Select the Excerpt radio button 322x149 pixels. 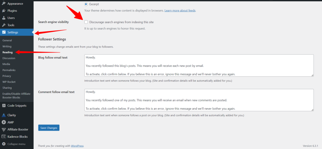point(86,4)
